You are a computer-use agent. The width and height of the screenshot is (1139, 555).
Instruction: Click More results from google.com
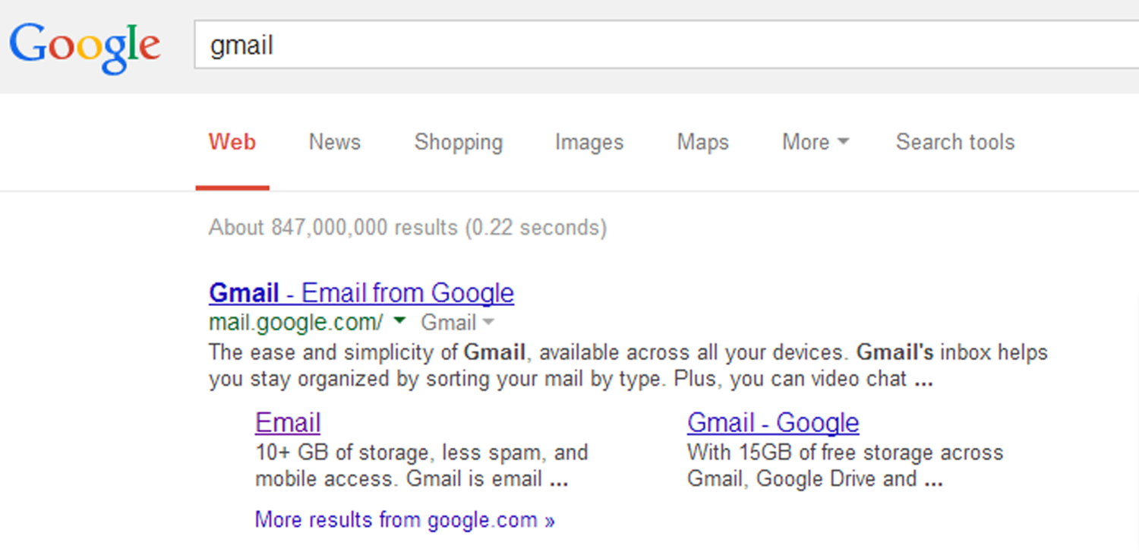coord(405,520)
